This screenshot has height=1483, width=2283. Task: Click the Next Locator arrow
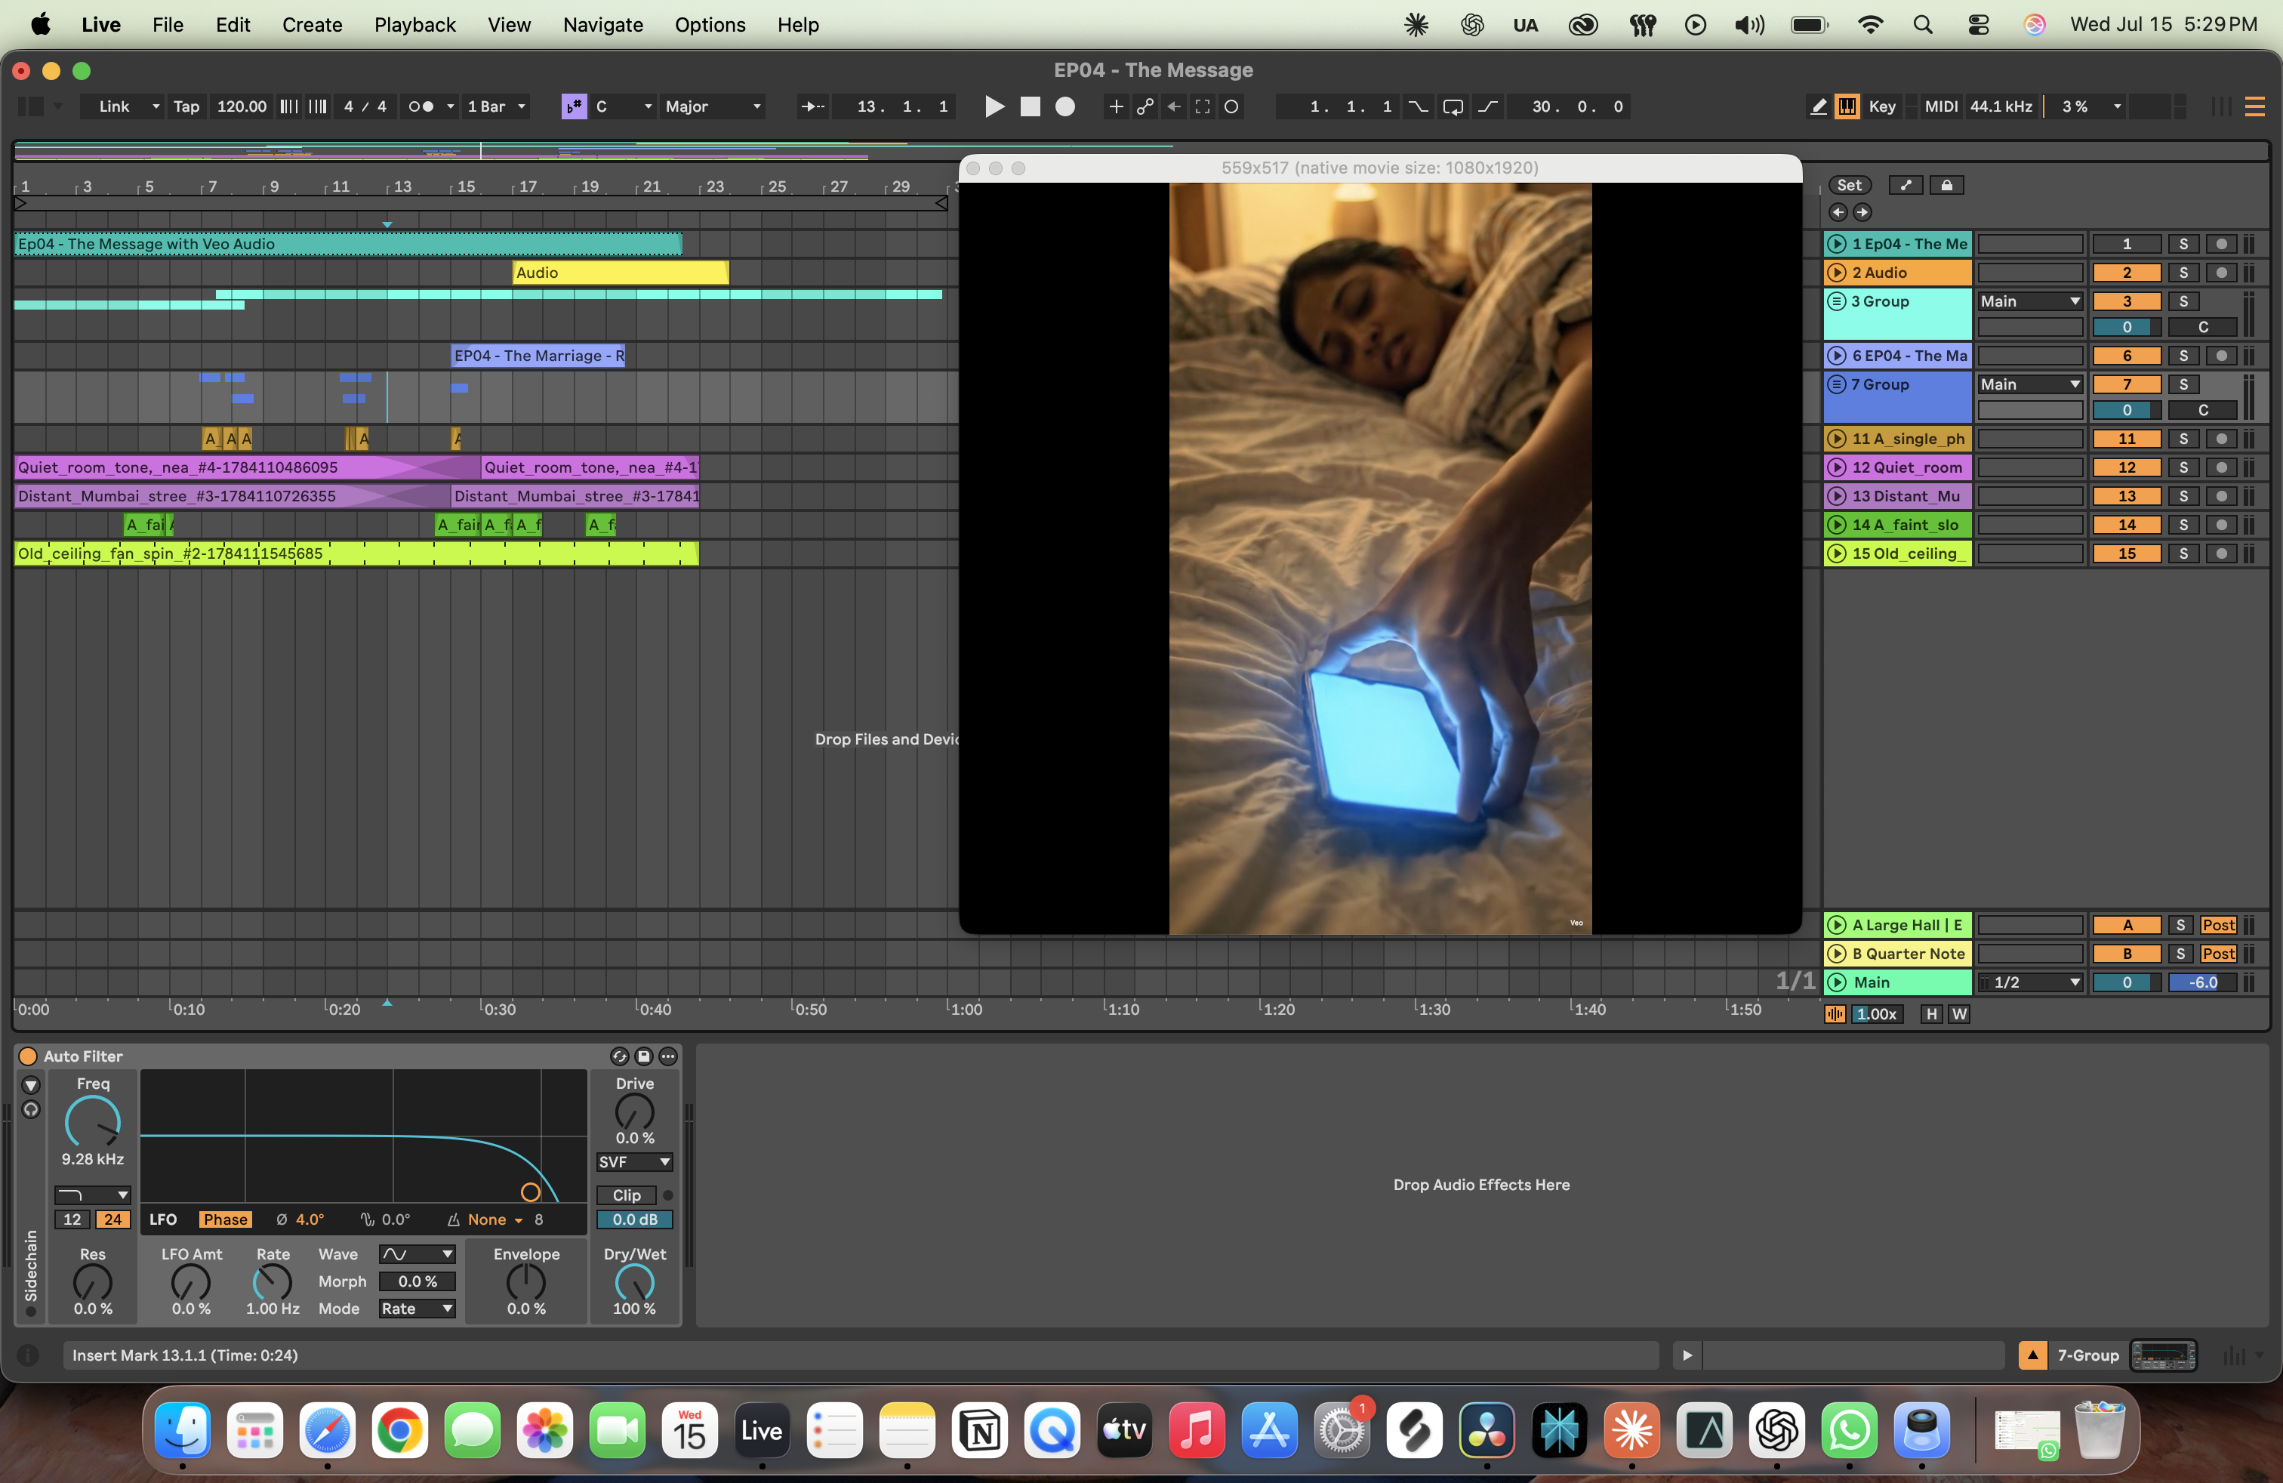coord(1862,212)
